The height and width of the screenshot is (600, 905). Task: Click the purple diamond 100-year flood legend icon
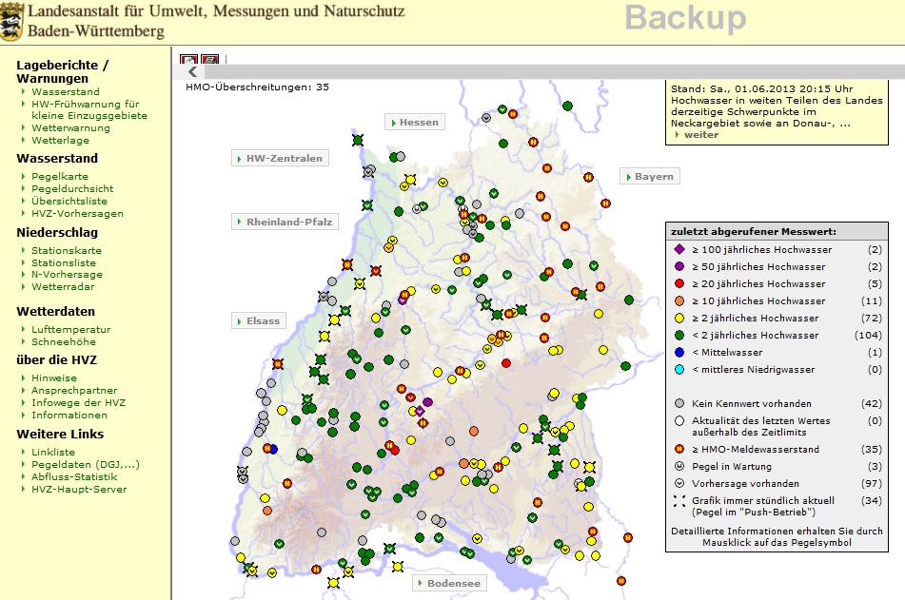(679, 250)
